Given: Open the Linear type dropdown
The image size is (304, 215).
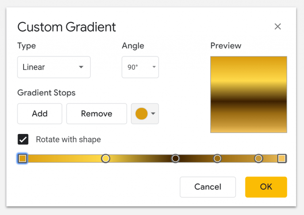Looking at the screenshot, I should (81, 67).
